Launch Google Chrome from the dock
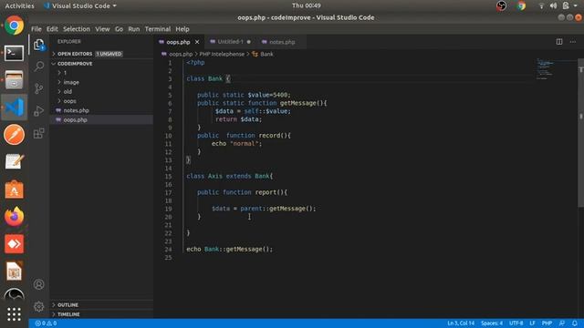Image resolution: width=584 pixels, height=328 pixels. 15,26
